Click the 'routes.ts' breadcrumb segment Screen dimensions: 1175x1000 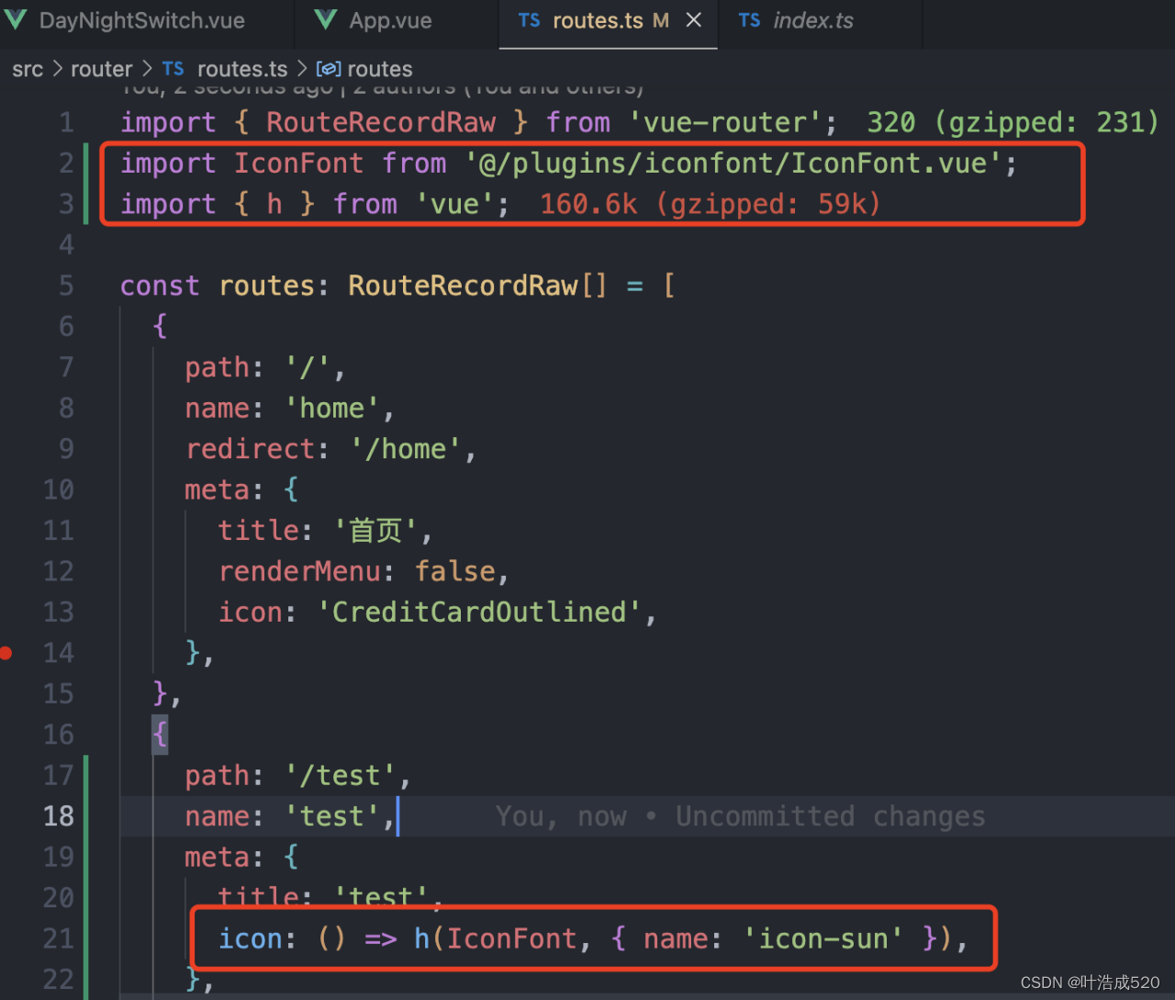coord(242,69)
